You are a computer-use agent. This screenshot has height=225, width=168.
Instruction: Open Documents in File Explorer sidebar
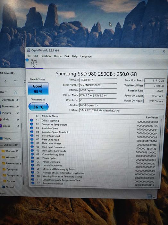(x=8, y=106)
